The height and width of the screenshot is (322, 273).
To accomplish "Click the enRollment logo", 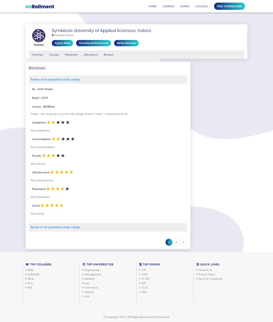I will click(40, 7).
